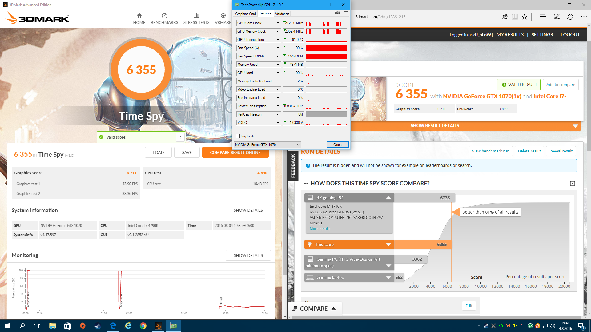Click the Edit button near COMPARE
This screenshot has width=591, height=332.
click(x=469, y=306)
